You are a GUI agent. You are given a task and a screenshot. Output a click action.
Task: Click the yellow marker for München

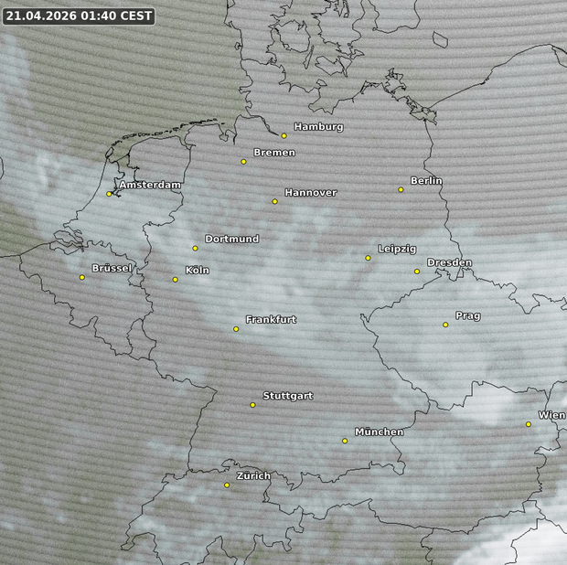pyautogui.click(x=345, y=441)
